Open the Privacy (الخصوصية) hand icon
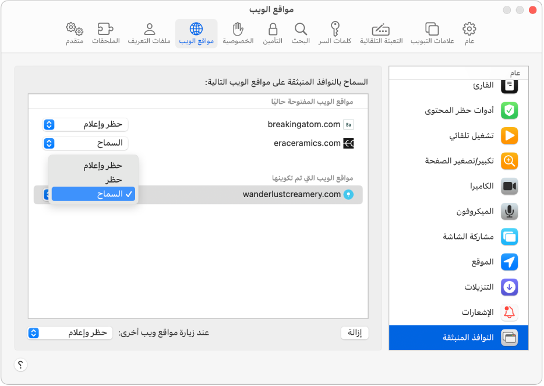Screen dimensions: 544x386 [x=238, y=29]
